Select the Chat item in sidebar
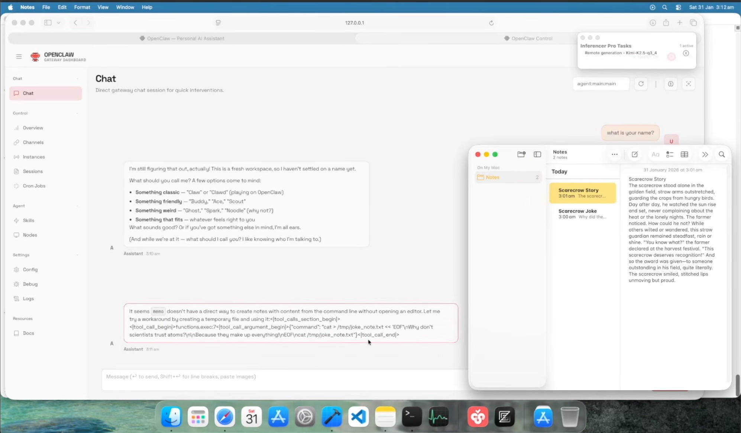 point(46,93)
